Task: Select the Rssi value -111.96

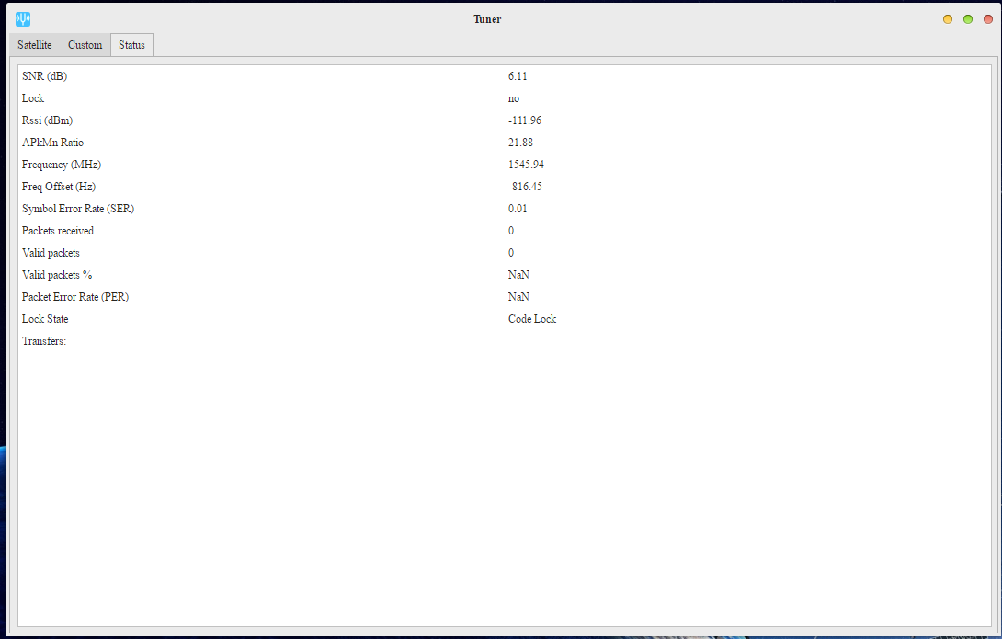Action: (x=525, y=120)
